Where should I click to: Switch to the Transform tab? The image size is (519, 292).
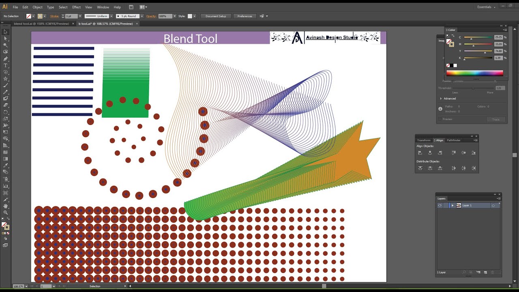pos(424,140)
